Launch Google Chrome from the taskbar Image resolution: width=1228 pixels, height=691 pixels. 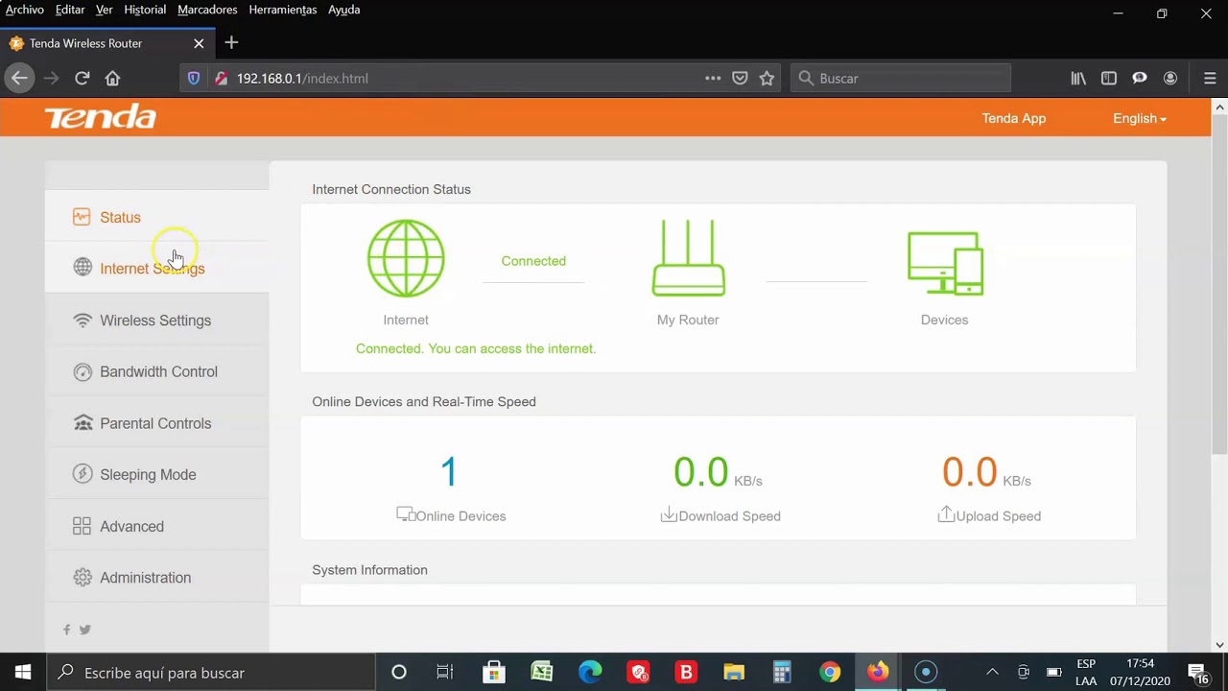pos(830,672)
